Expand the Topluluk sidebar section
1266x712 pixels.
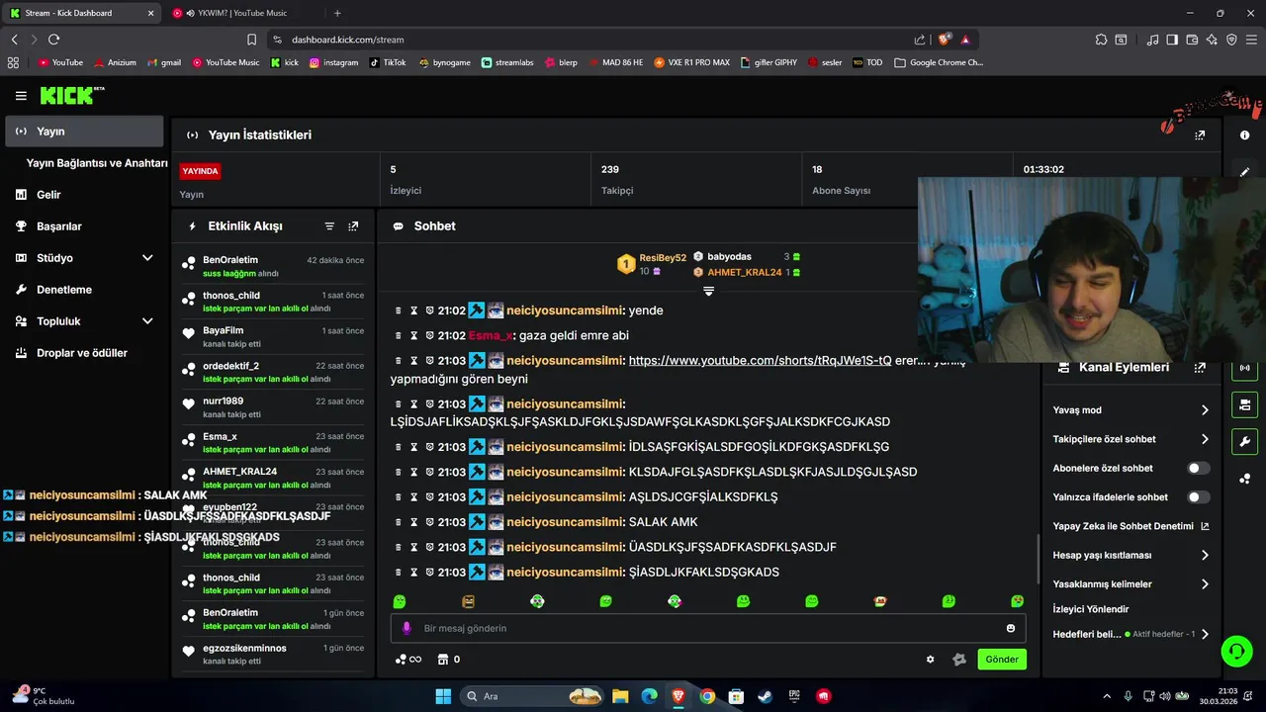(x=147, y=321)
